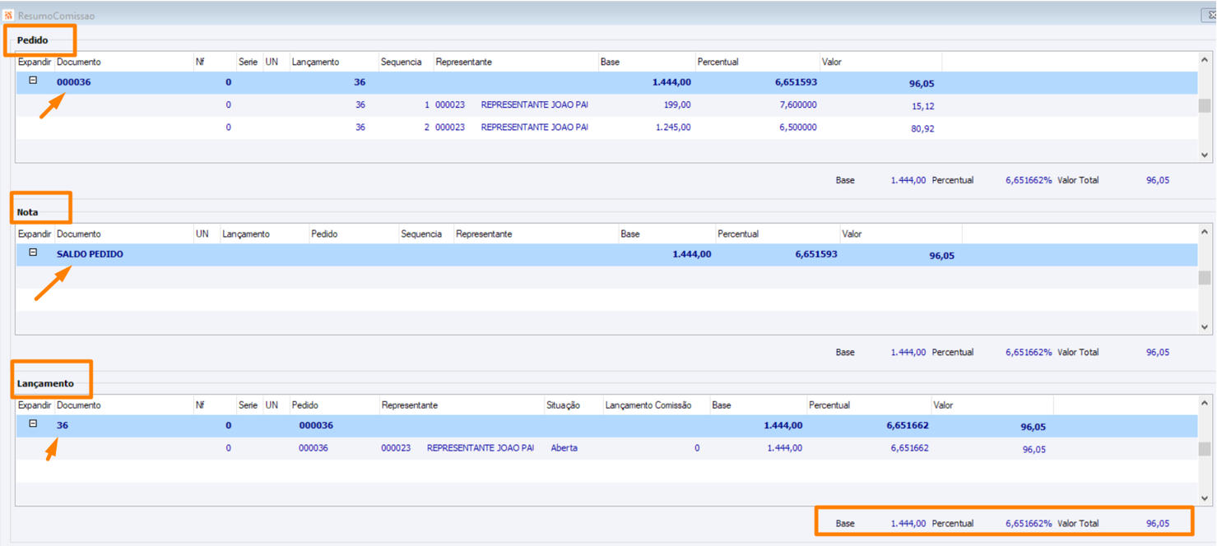Collapse the SALDO PEDIDO row
Image resolution: width=1217 pixels, height=546 pixels.
click(x=33, y=252)
